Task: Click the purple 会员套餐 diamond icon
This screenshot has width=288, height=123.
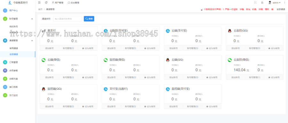Action: (5, 70)
